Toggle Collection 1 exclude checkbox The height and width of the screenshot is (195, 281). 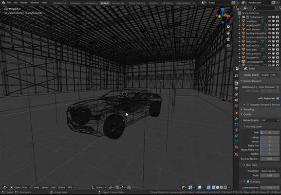click(244, 17)
